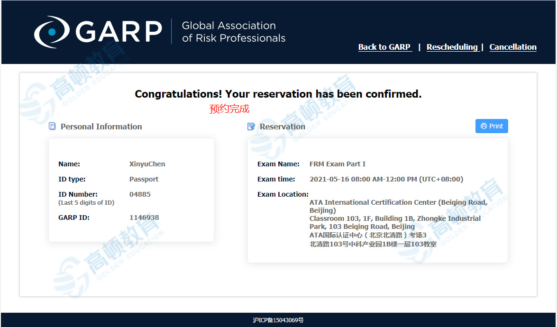Image resolution: width=557 pixels, height=327 pixels.
Task: Click the (Last 5 digits of ID) note
Action: (x=86, y=203)
